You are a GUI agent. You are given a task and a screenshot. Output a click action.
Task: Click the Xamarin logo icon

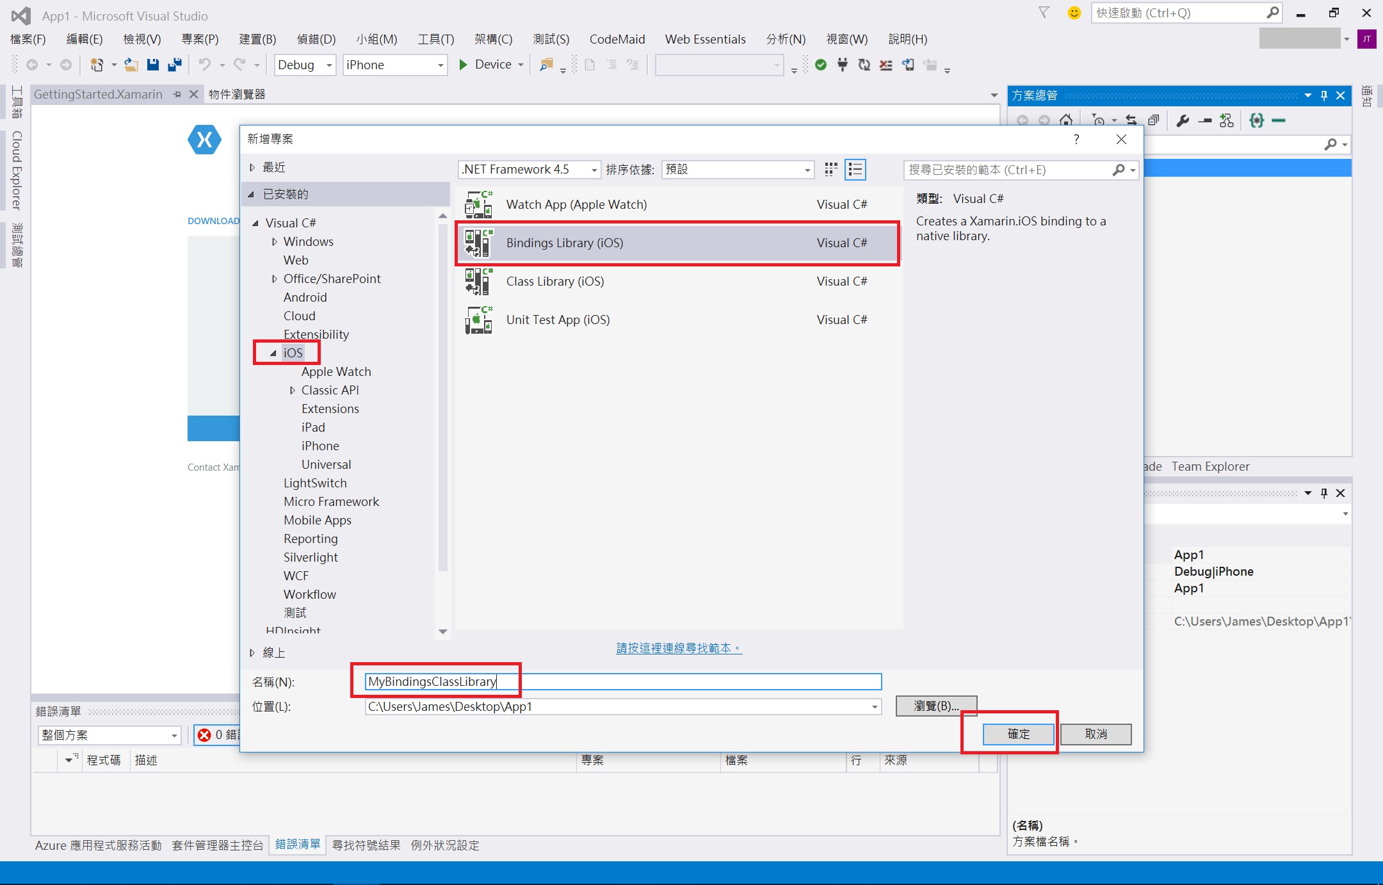(204, 139)
